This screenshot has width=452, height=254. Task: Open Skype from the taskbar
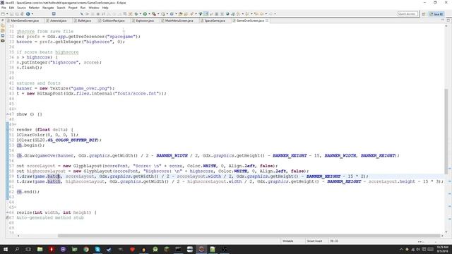coord(97,249)
